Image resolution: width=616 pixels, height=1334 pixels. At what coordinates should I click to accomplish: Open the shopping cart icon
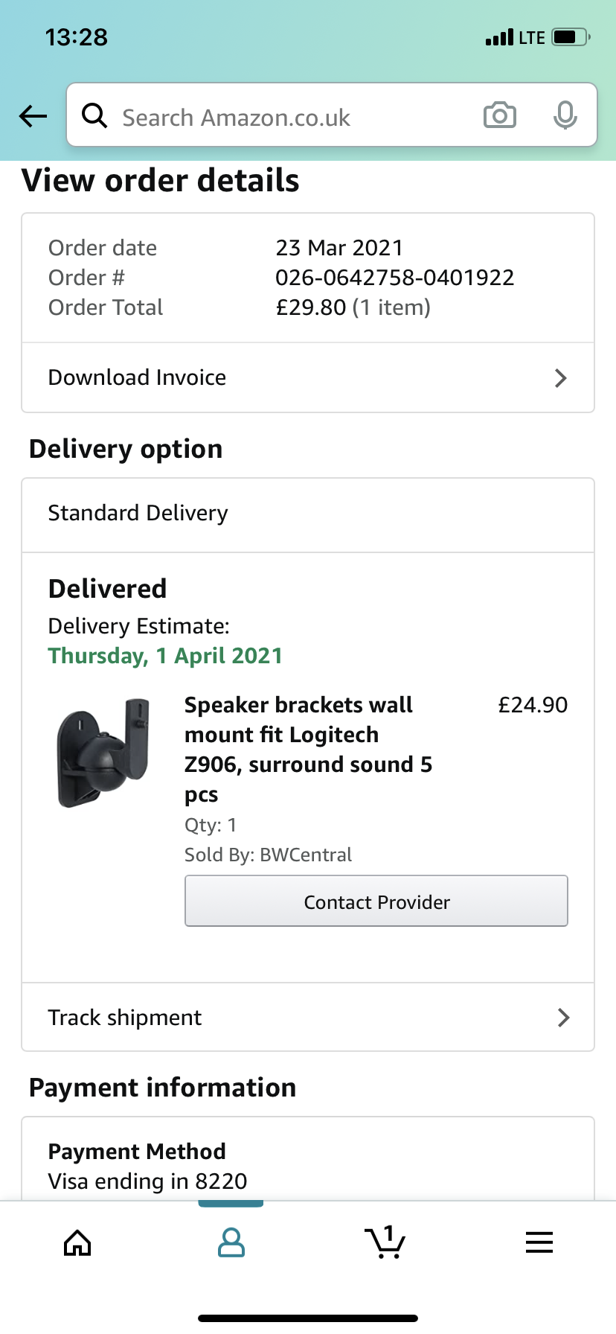385,1242
